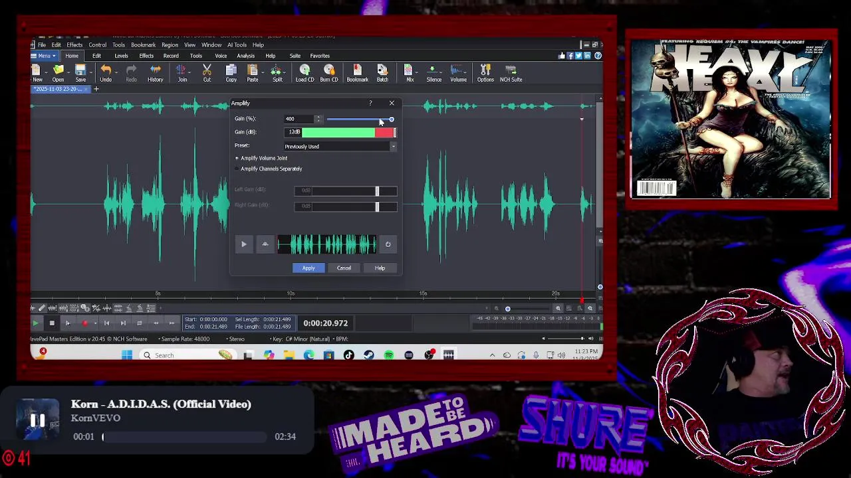This screenshot has width=851, height=478.
Task: Click the Help button in Amplify dialog
Action: (380, 268)
